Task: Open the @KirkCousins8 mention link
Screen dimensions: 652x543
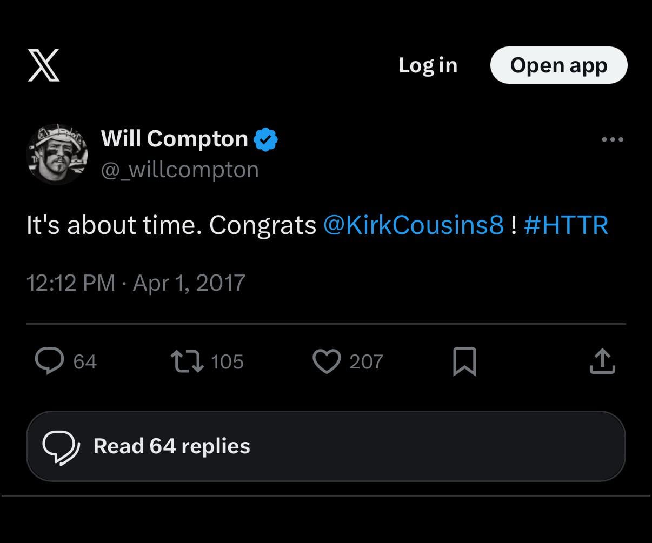Action: click(414, 225)
